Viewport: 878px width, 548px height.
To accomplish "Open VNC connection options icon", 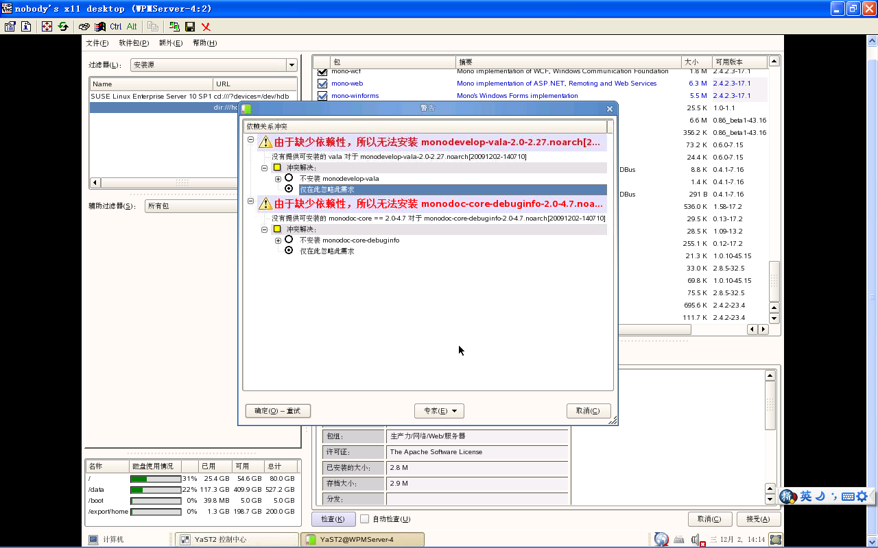I will [x=10, y=26].
